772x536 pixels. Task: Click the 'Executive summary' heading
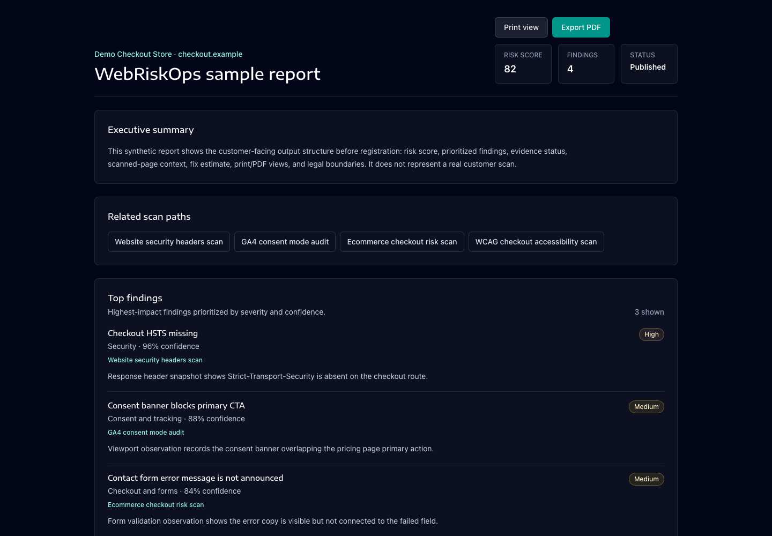151,130
